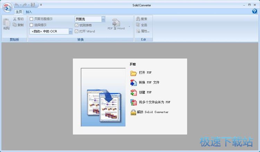Toggle the 打开 Word checkbox
Viewport: 260px width, 152px height.
click(77, 31)
